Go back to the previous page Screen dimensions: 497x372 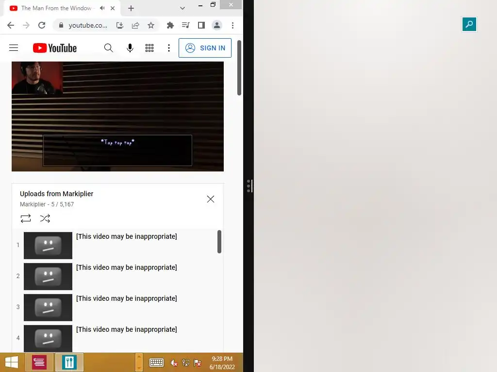coord(11,25)
